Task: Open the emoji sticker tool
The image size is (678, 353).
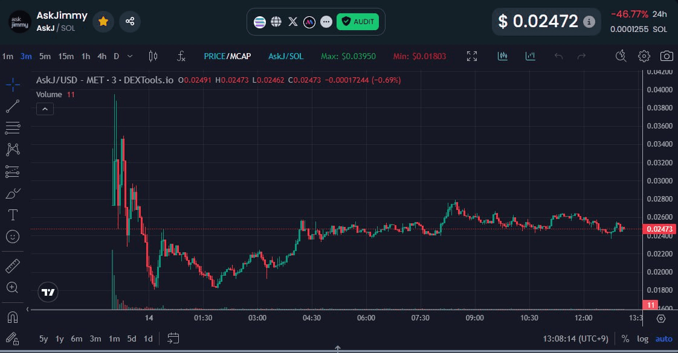Action: coord(13,237)
